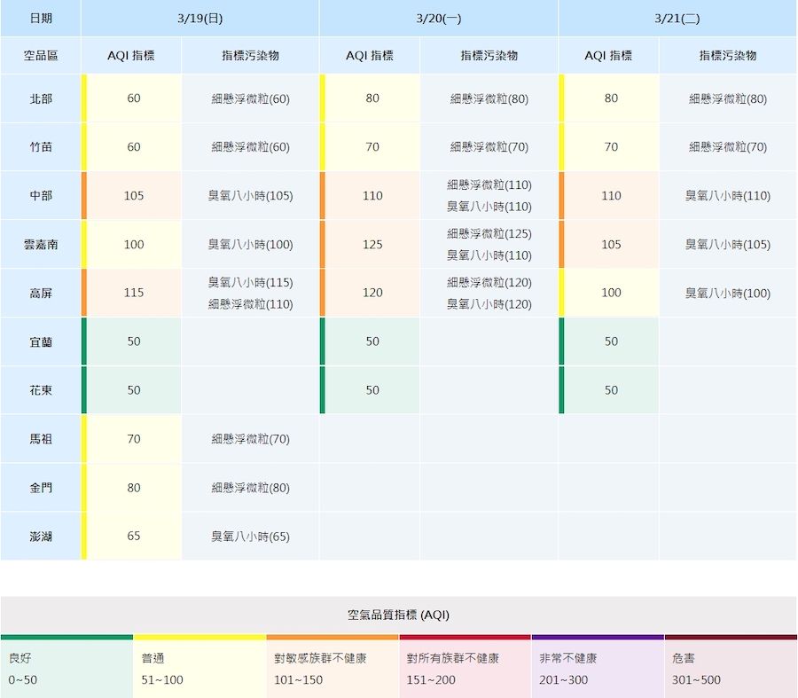Click the red 對所有族群不健康 legend swatch
This screenshot has width=798, height=698.
click(465, 667)
